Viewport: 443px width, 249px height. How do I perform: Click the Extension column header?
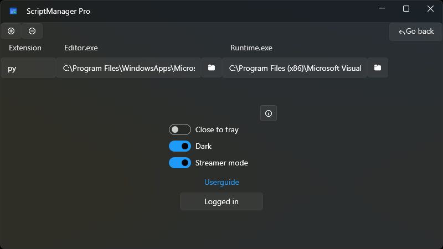(x=25, y=48)
